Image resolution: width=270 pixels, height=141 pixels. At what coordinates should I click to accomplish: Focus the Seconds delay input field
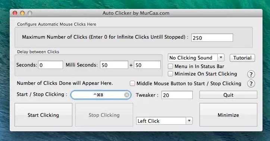click(x=50, y=65)
